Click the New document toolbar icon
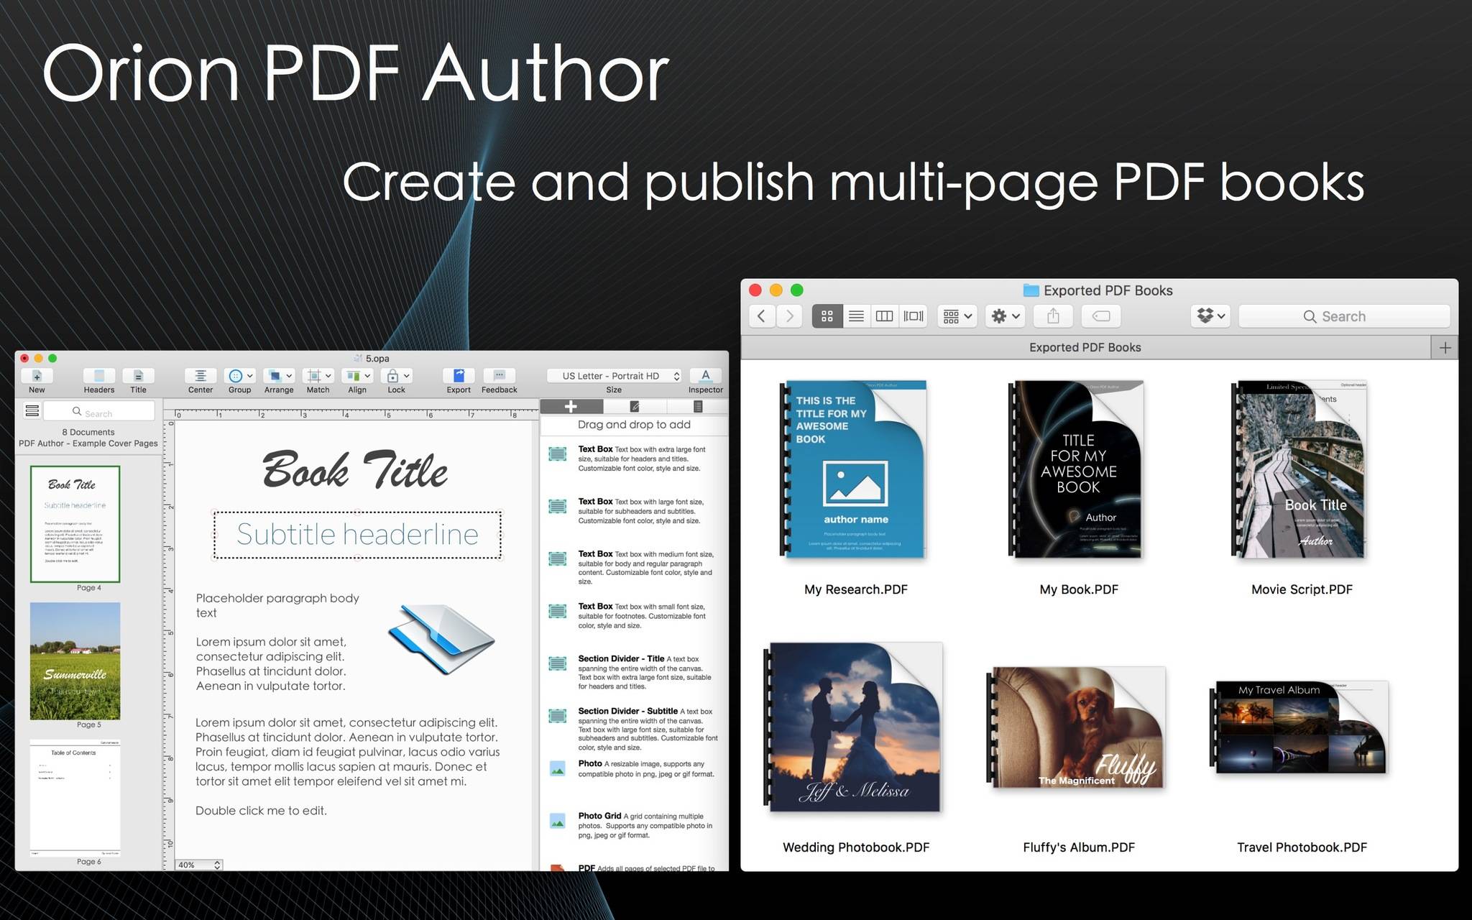1472x920 pixels. pos(37,376)
